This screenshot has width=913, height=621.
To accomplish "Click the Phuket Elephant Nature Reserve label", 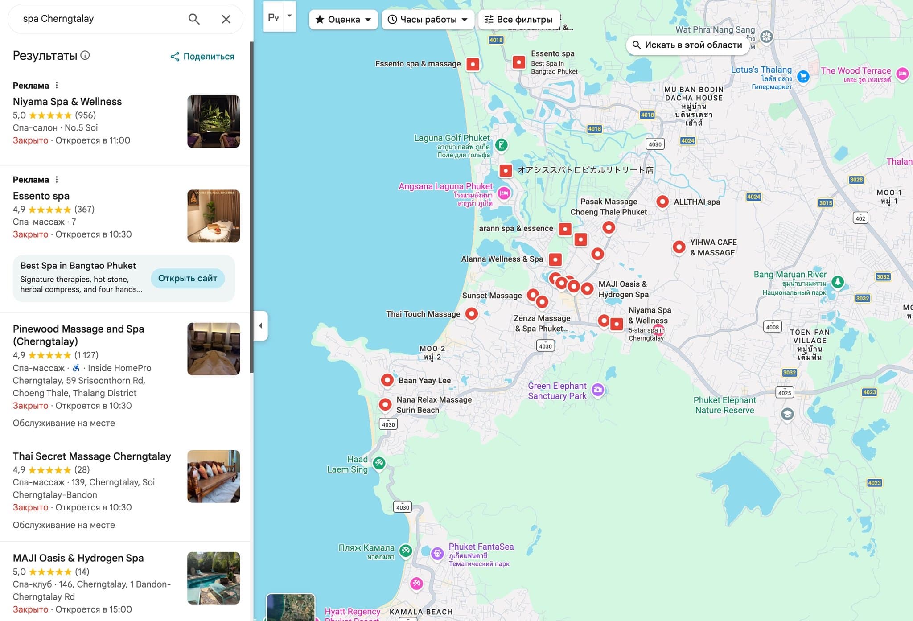I will click(724, 405).
